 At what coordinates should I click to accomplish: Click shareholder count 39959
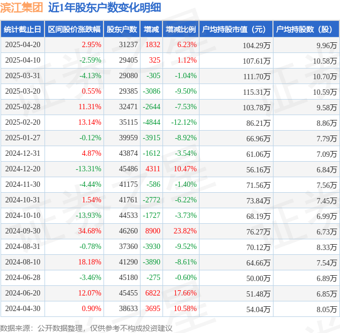128,138
